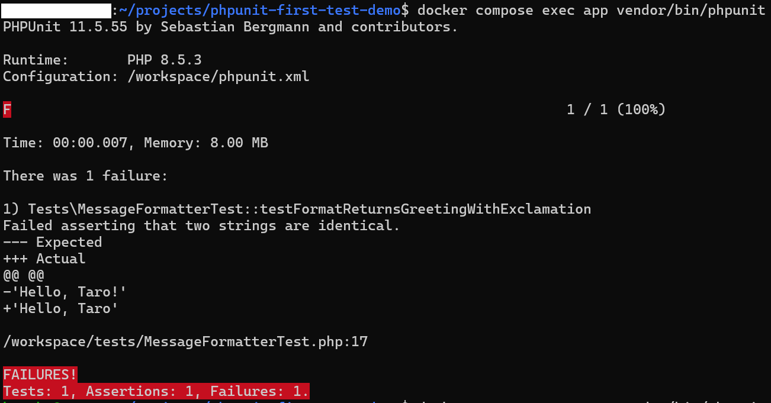Screen dimensions: 771x403
Task: Click the @@ @@ diff hunk marker
Action: click(24, 275)
